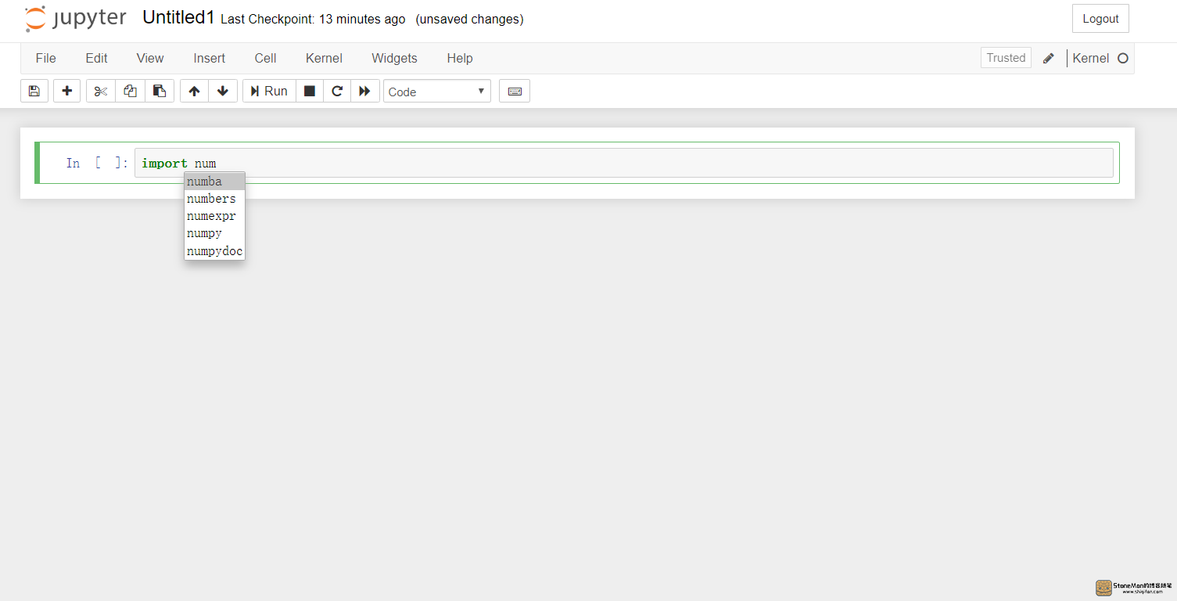Screen dimensions: 1177x601
Task: Click the Last Checkpoint status text
Action: point(313,20)
